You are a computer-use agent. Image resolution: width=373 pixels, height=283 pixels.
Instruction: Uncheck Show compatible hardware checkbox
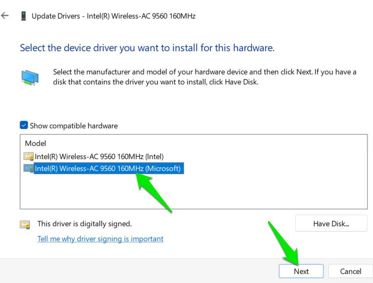[x=24, y=125]
